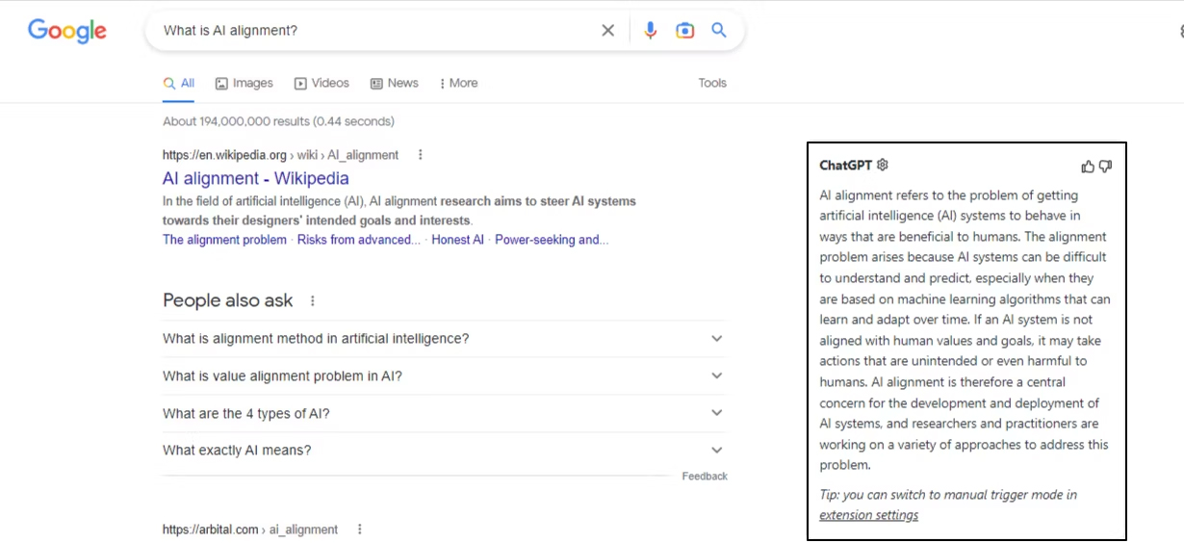Open the "AI alignment - Wikipedia" result

coord(256,179)
